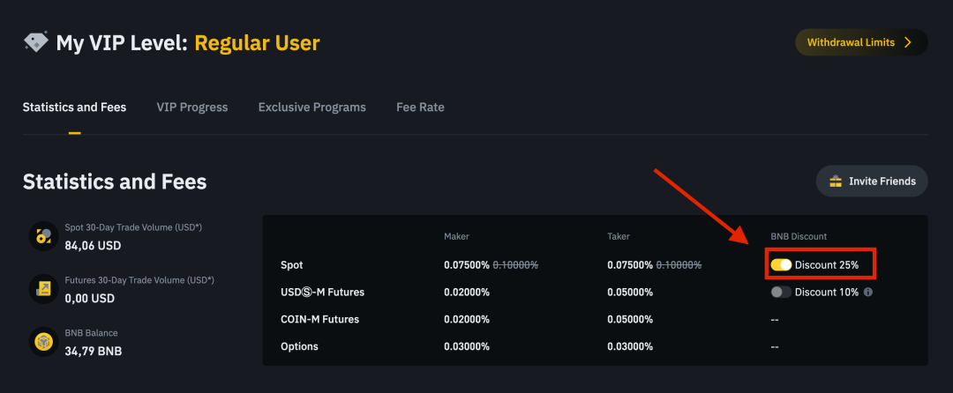Enable the USDⓈ-M Futures Discount 10% toggle
The image size is (953, 393).
781,292
